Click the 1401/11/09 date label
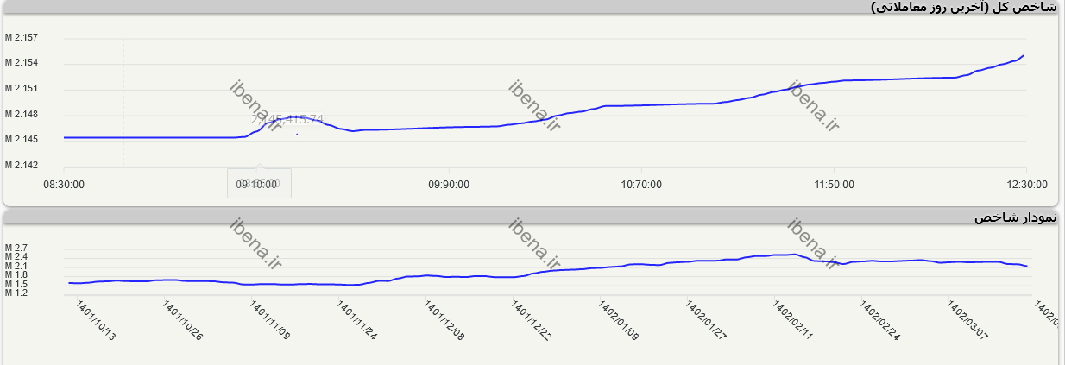Screen dimensions: 1065x365 270,321
